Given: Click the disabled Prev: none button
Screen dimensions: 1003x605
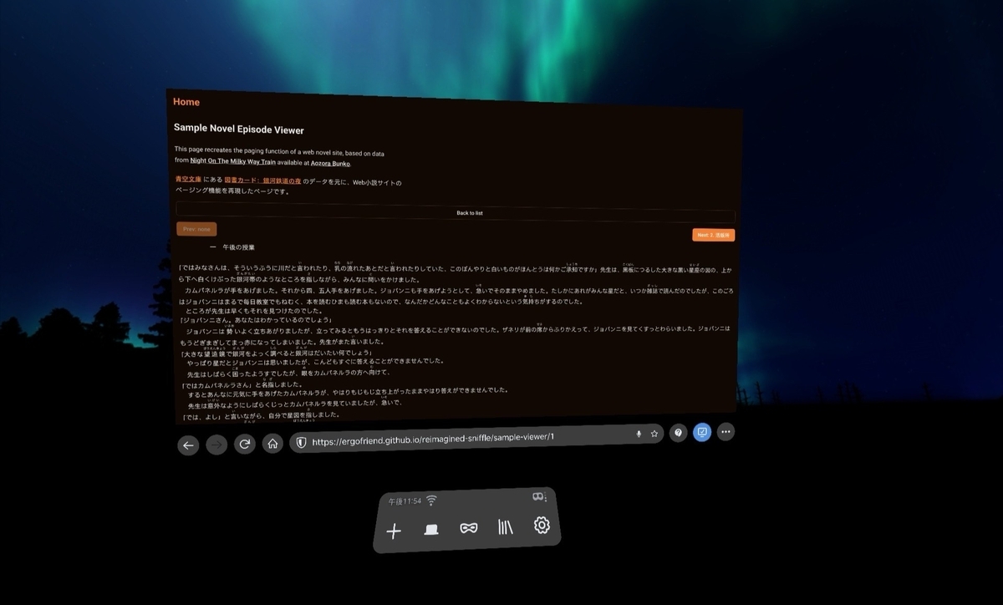Looking at the screenshot, I should coord(196,229).
